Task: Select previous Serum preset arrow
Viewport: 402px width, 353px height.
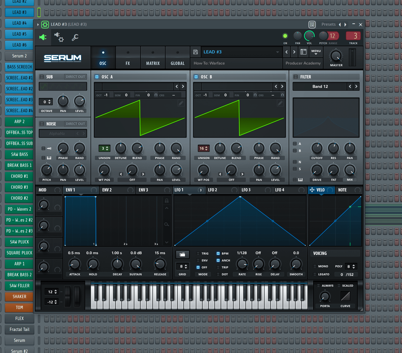Action: tap(286, 52)
